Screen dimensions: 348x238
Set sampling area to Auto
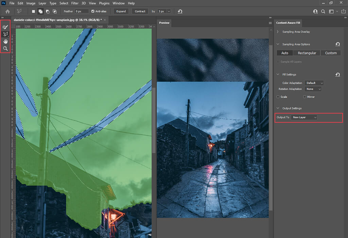tap(285, 53)
